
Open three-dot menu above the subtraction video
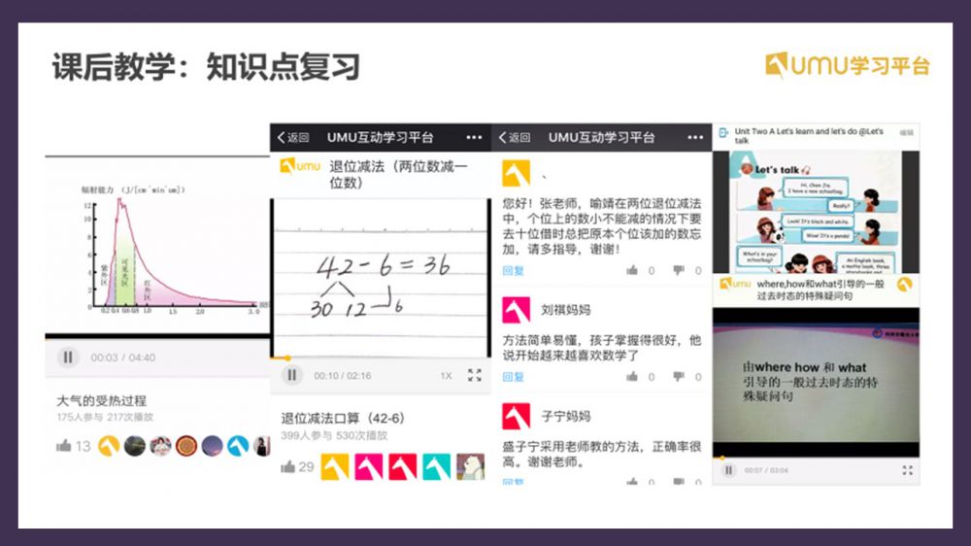click(x=474, y=138)
